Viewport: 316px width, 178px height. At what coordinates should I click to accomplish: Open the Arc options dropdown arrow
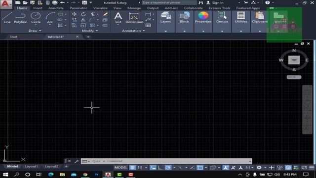pos(50,25)
